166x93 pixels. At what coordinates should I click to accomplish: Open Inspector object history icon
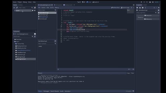click(x=158, y=7)
